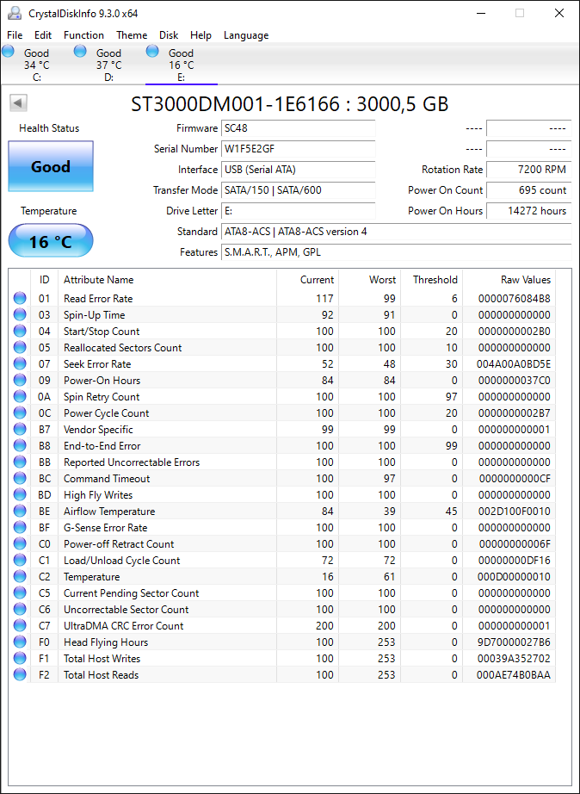Click the Power On Count value 695 count
580x794 pixels.
(529, 190)
